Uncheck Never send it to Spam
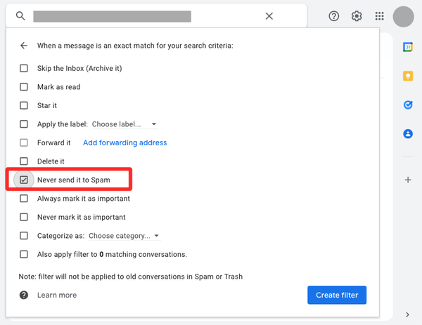422x325 pixels. tap(24, 180)
